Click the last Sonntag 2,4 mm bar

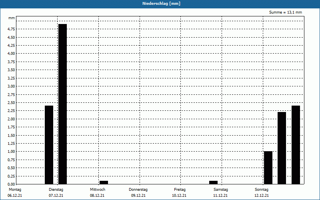(296, 145)
